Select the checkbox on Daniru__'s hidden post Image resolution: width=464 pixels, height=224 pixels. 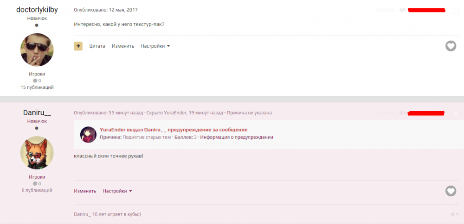[455, 113]
